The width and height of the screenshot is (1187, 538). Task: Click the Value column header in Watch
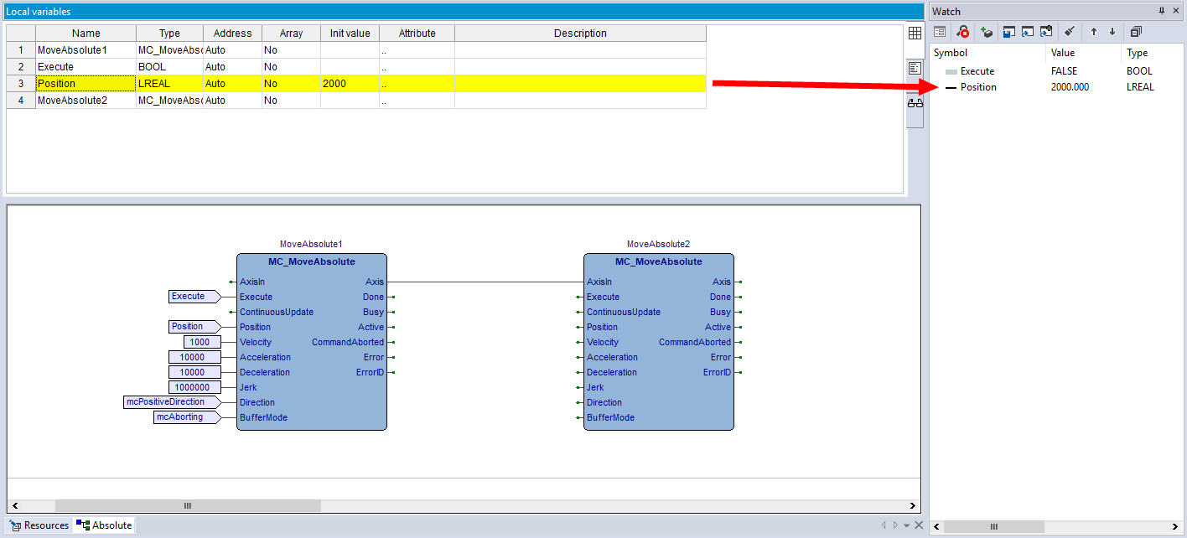pyautogui.click(x=1062, y=53)
